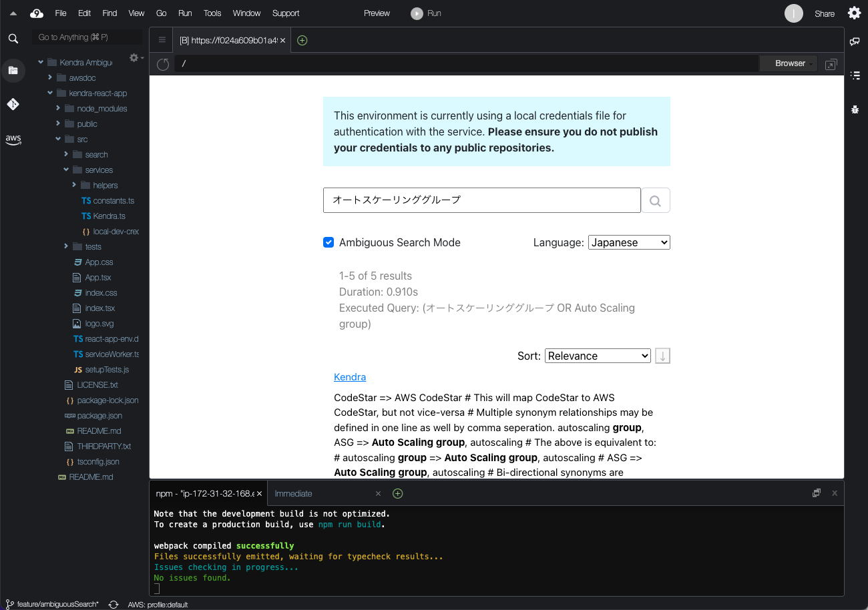This screenshot has height=610, width=868.
Task: Collapse the src folder
Action: click(x=58, y=139)
